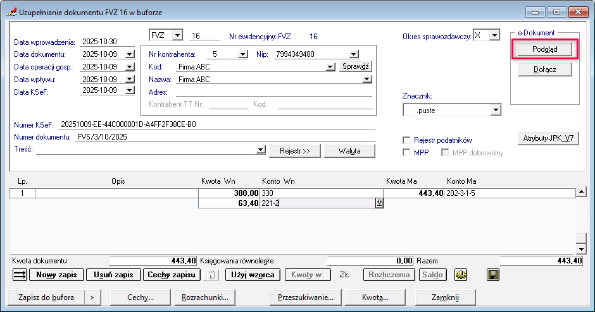Enable the Rejestr podatników checkbox
Image resolution: width=595 pixels, height=312 pixels.
[407, 140]
